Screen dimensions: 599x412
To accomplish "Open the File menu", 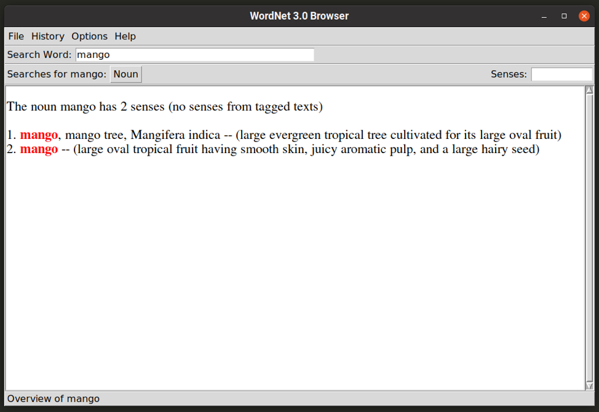I will [16, 36].
